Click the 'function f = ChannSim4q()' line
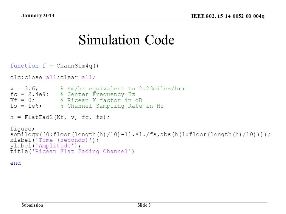The height and width of the screenshot is (214, 286). (54, 66)
